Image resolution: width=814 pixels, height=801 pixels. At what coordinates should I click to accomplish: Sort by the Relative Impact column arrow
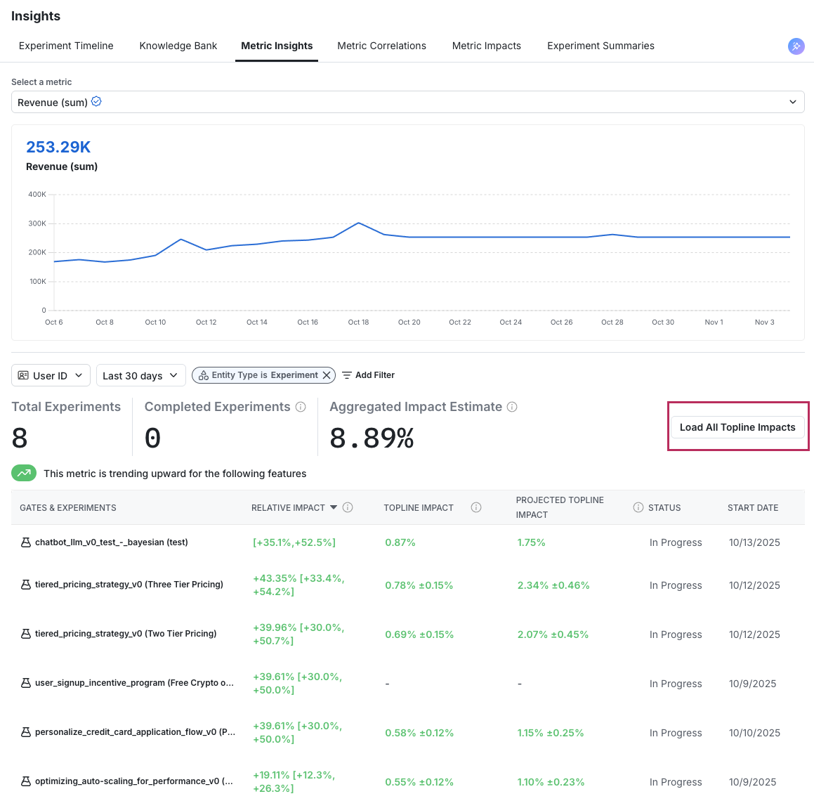[x=334, y=507]
